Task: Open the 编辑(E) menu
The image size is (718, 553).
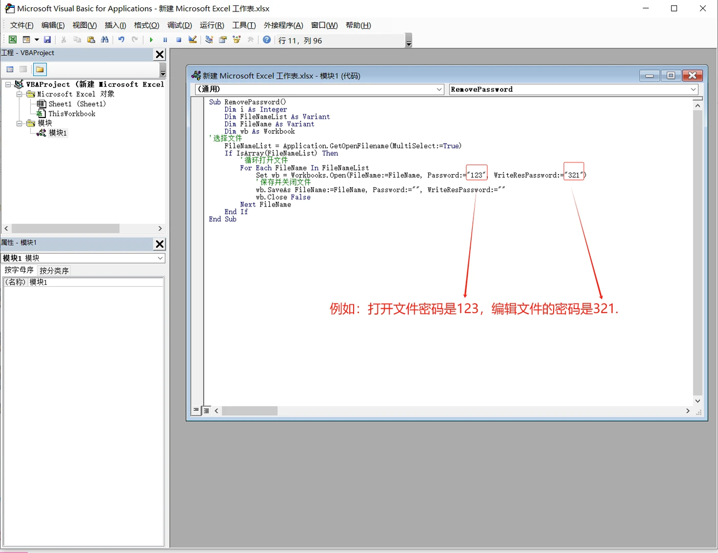Action: pyautogui.click(x=53, y=25)
